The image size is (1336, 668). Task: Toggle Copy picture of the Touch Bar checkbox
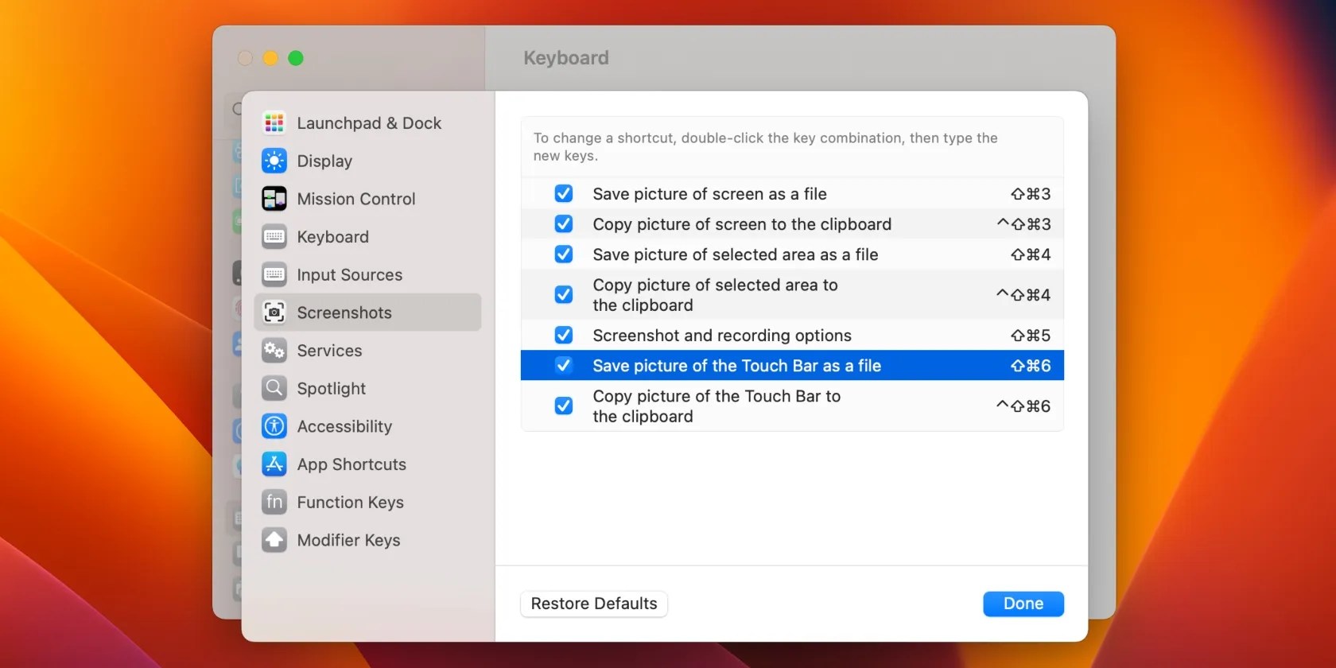pyautogui.click(x=564, y=406)
